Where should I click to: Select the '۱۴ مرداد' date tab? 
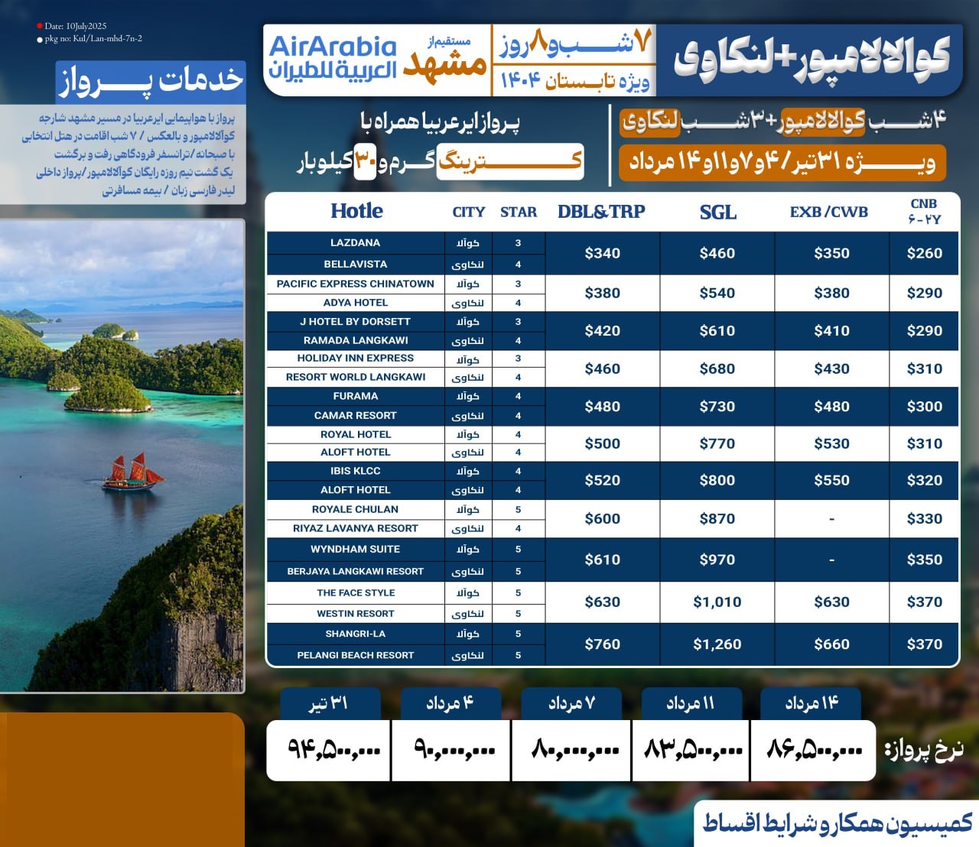(x=811, y=703)
